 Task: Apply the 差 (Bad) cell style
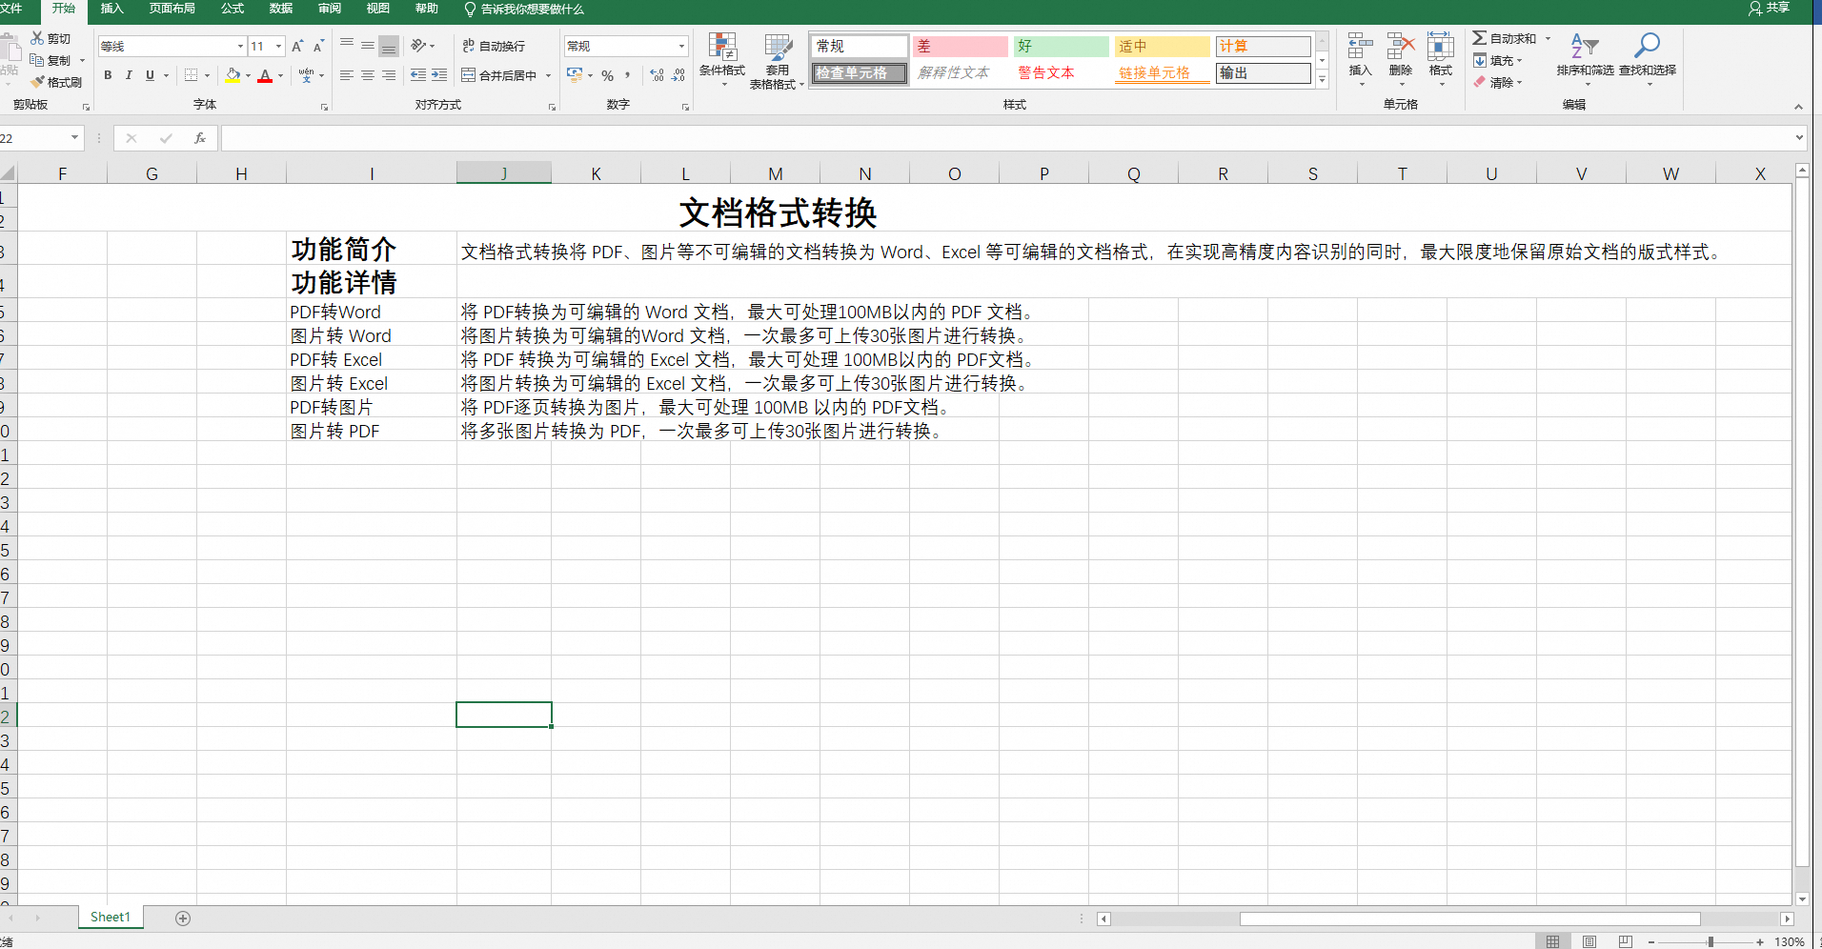[x=961, y=46]
